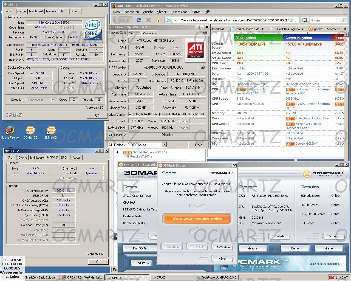Click the Firefox URL address field
Viewport: 351px width, 281px height.
point(230,20)
